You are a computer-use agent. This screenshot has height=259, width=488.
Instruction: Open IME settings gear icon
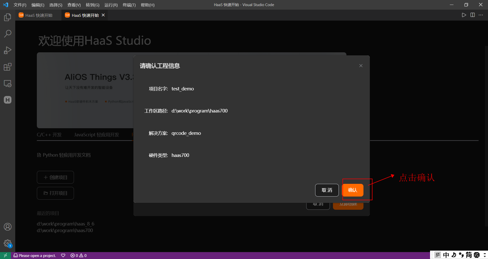tap(477, 255)
